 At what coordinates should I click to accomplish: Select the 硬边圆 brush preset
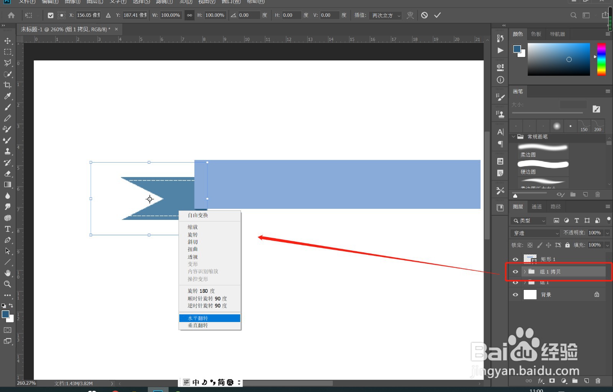[x=543, y=168]
